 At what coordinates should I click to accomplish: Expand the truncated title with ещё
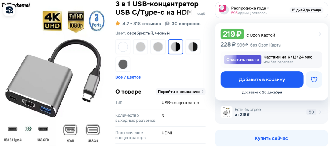(x=201, y=14)
